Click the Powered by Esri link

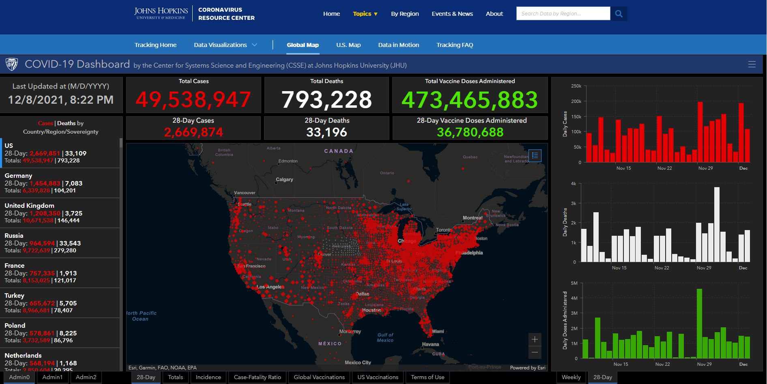click(x=528, y=368)
